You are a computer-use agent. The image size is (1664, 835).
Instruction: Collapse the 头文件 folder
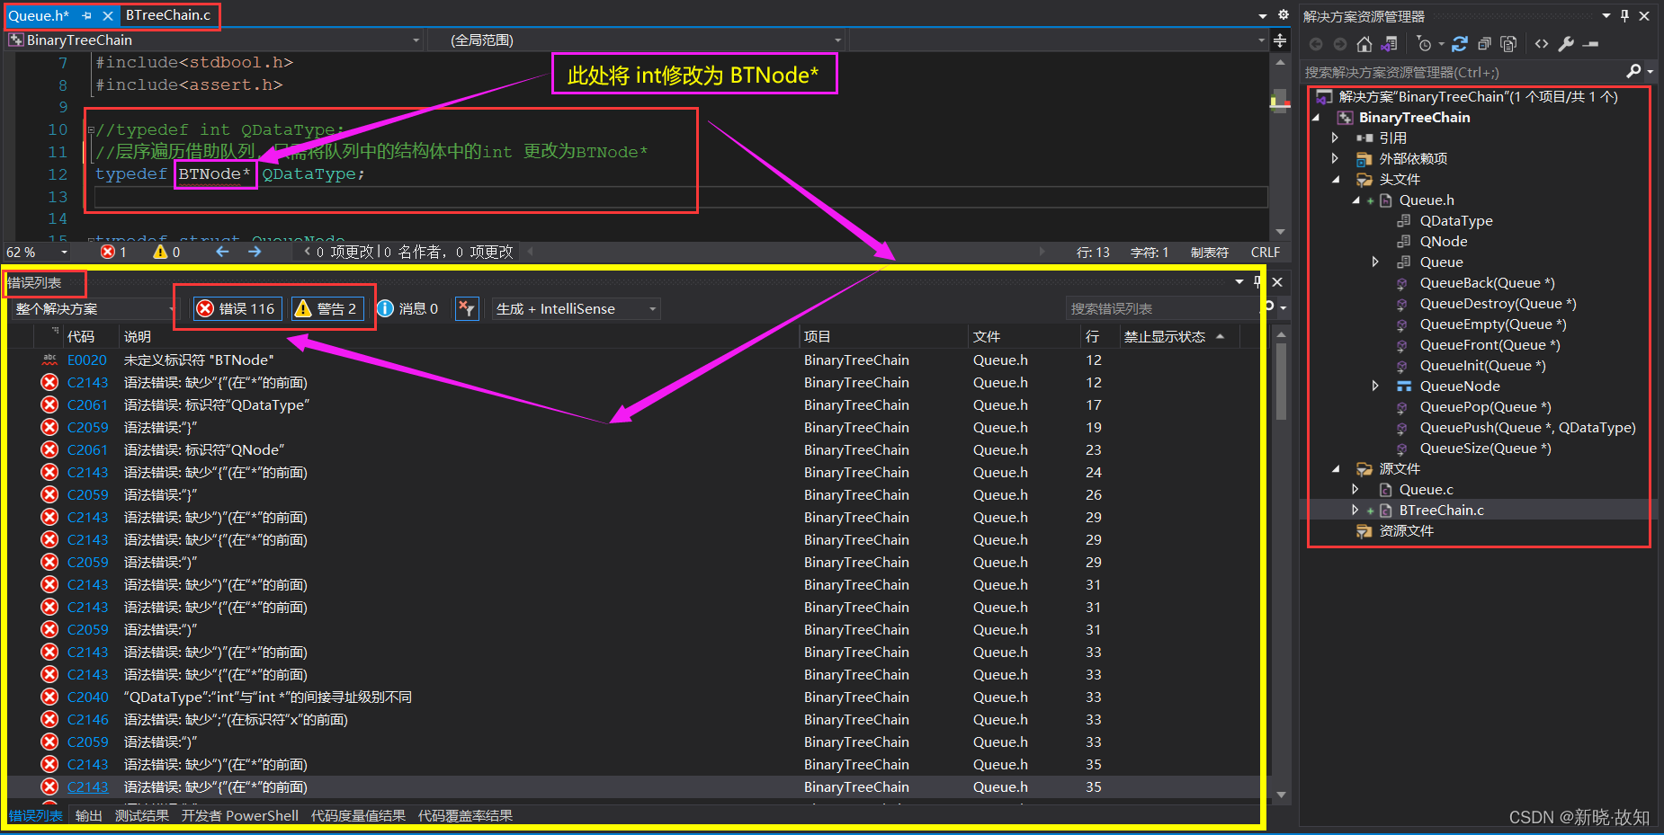pyautogui.click(x=1336, y=180)
